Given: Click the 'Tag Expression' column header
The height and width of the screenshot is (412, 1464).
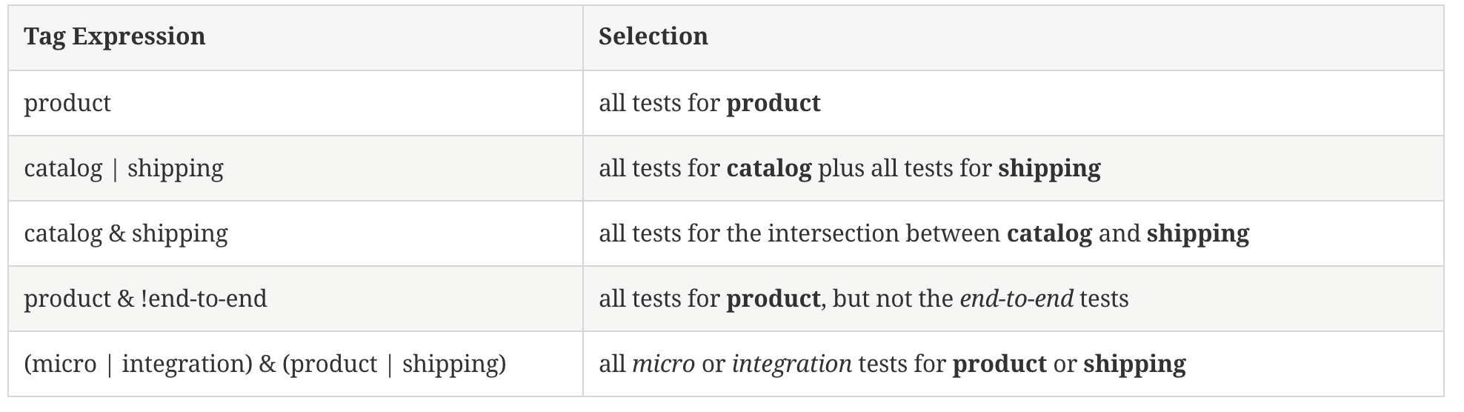Looking at the screenshot, I should pyautogui.click(x=115, y=36).
